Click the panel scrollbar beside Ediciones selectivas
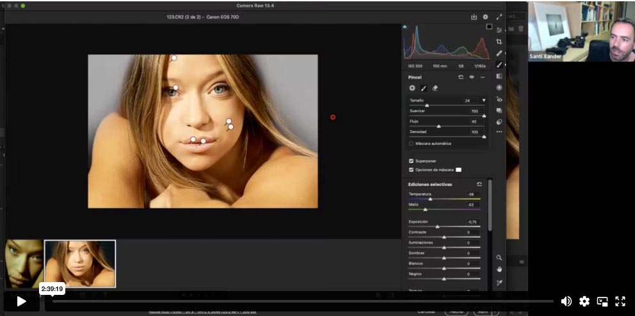The width and height of the screenshot is (635, 316). click(x=490, y=207)
